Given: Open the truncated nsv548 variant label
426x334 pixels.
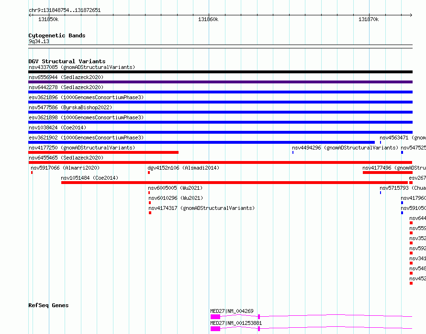Looking at the screenshot, I should 417,268.
